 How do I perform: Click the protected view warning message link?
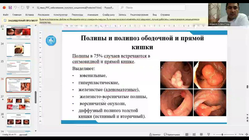click(x=119, y=21)
